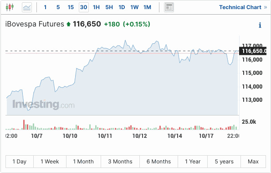Select the 1W interval
This screenshot has height=173, width=271.
click(134, 7)
